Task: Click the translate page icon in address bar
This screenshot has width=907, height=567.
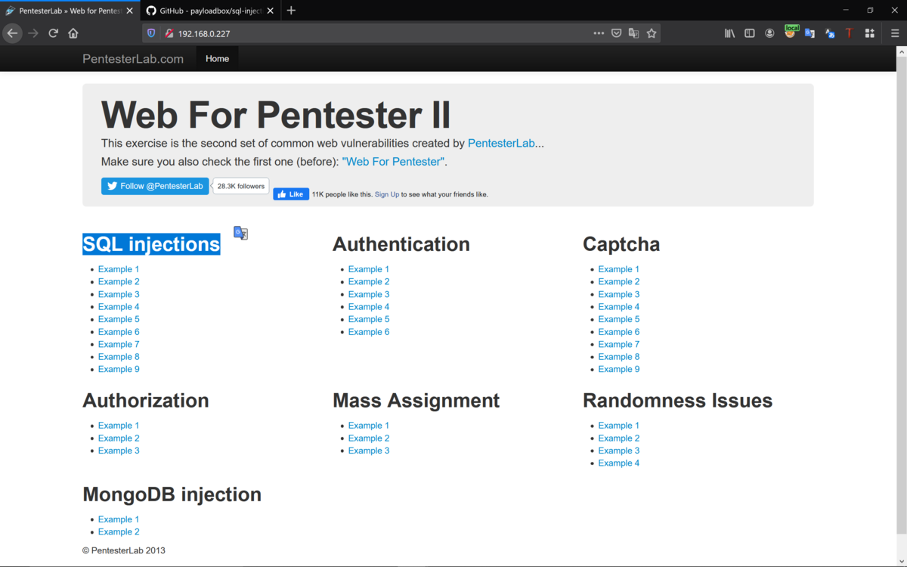Action: [x=634, y=33]
